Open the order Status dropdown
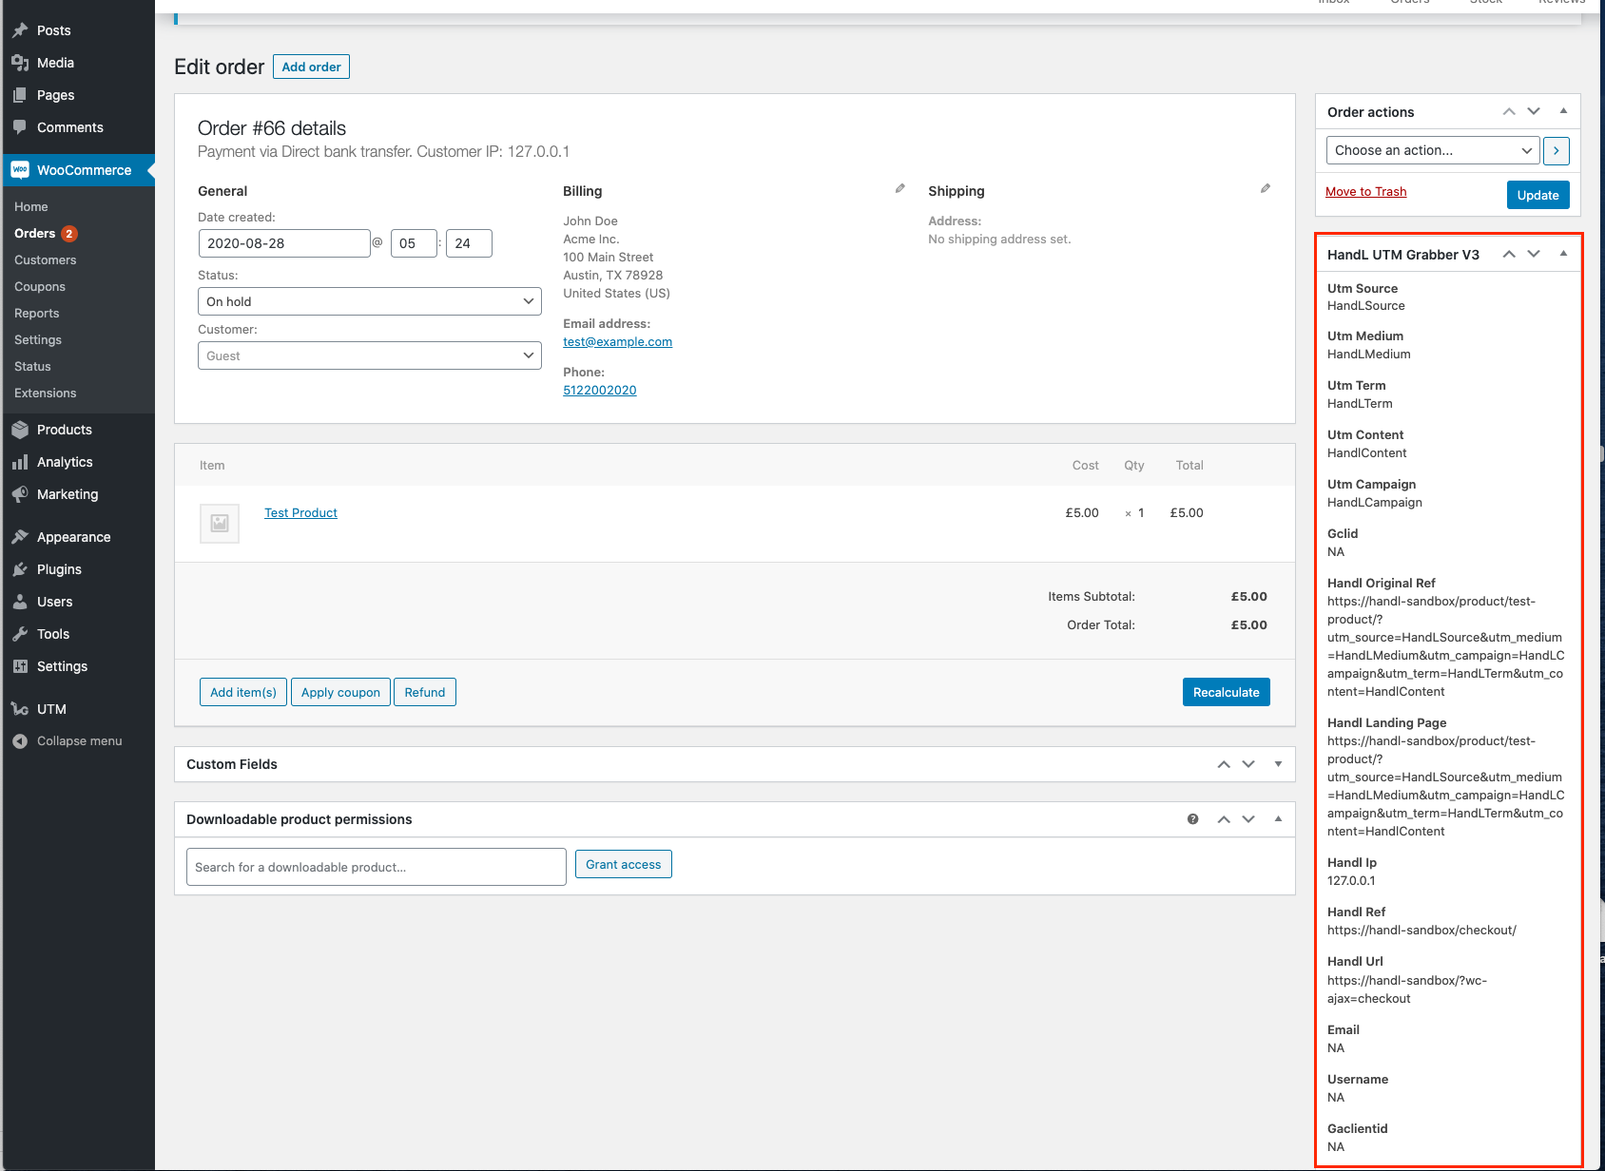 click(x=369, y=301)
